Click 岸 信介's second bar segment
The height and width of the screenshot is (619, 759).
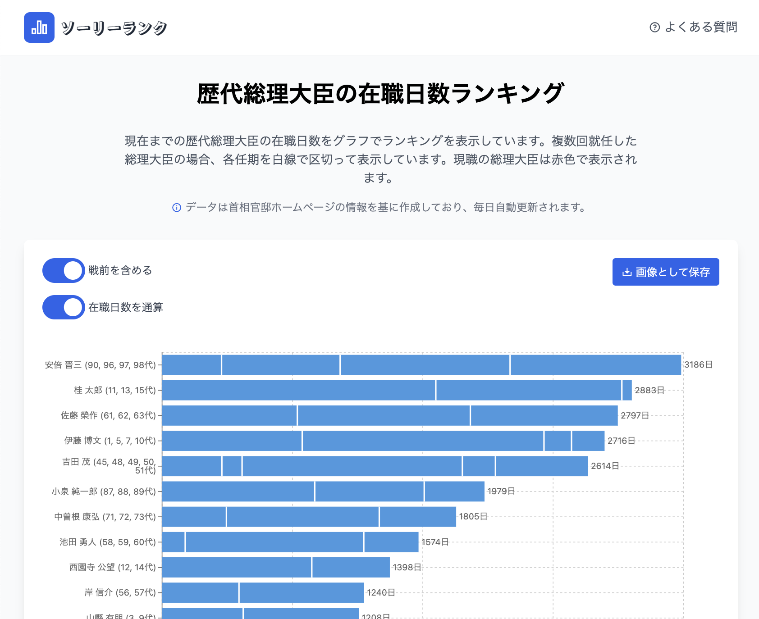pyautogui.click(x=302, y=592)
